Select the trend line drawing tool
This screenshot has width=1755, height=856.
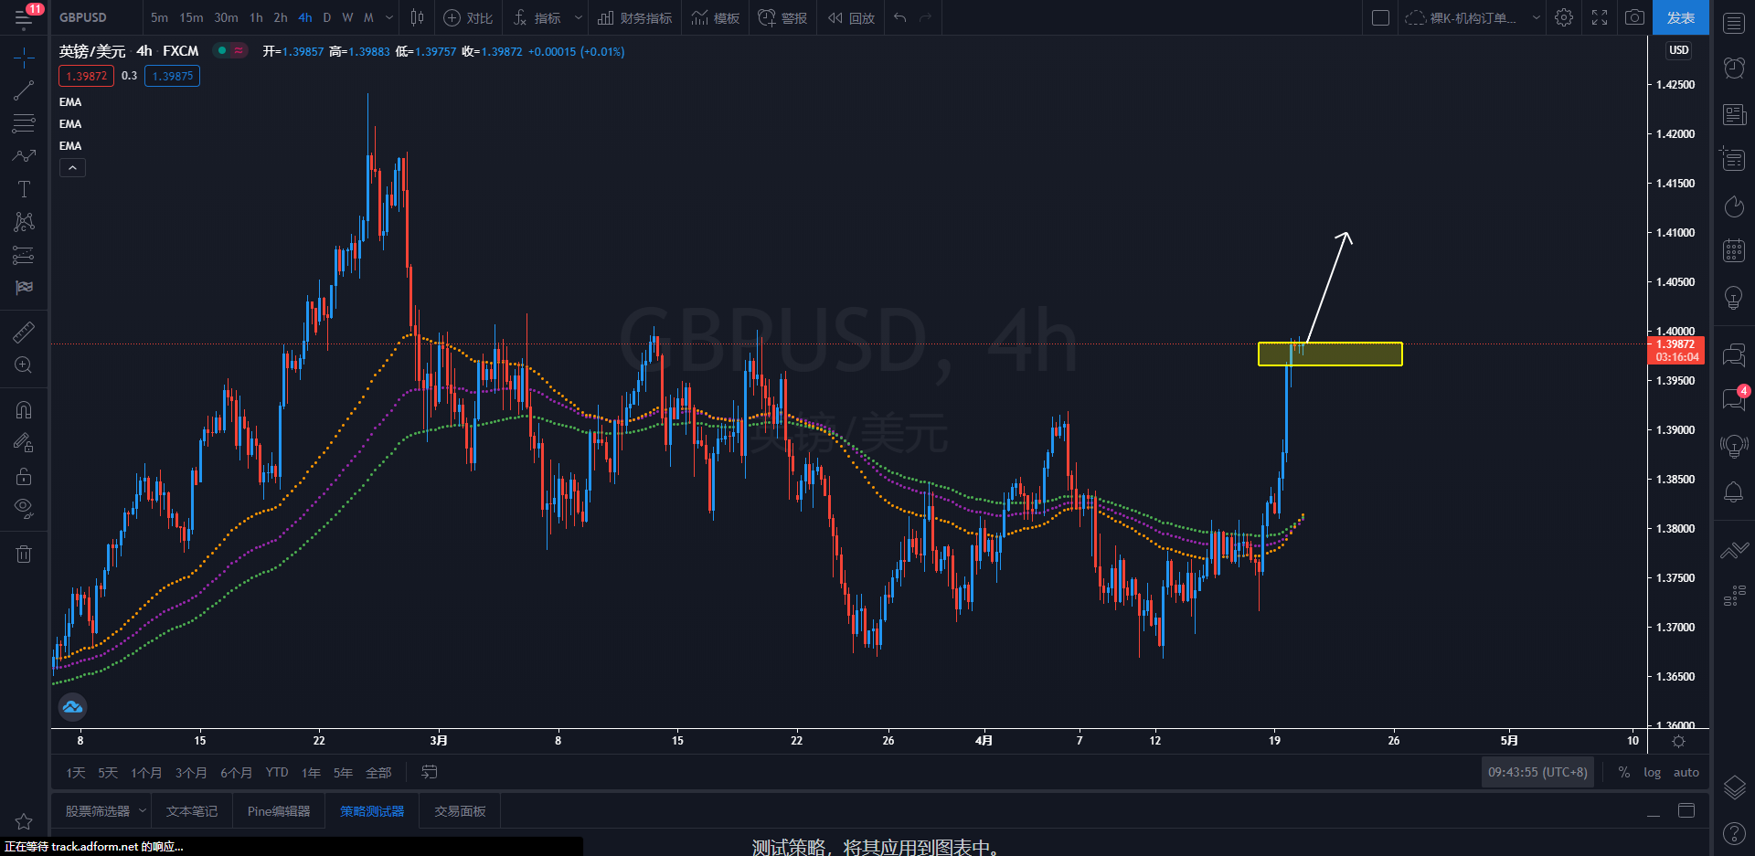[24, 90]
